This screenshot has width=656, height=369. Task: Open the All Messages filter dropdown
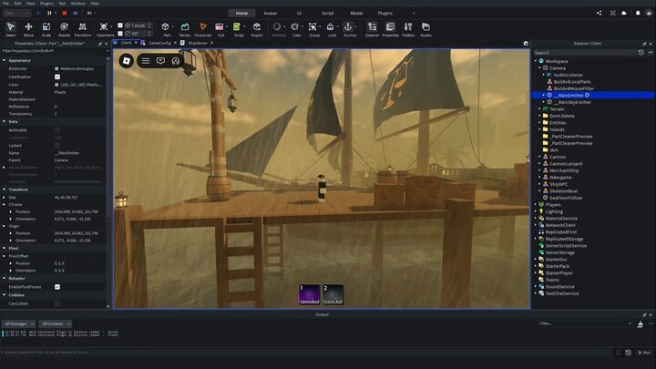pos(19,323)
